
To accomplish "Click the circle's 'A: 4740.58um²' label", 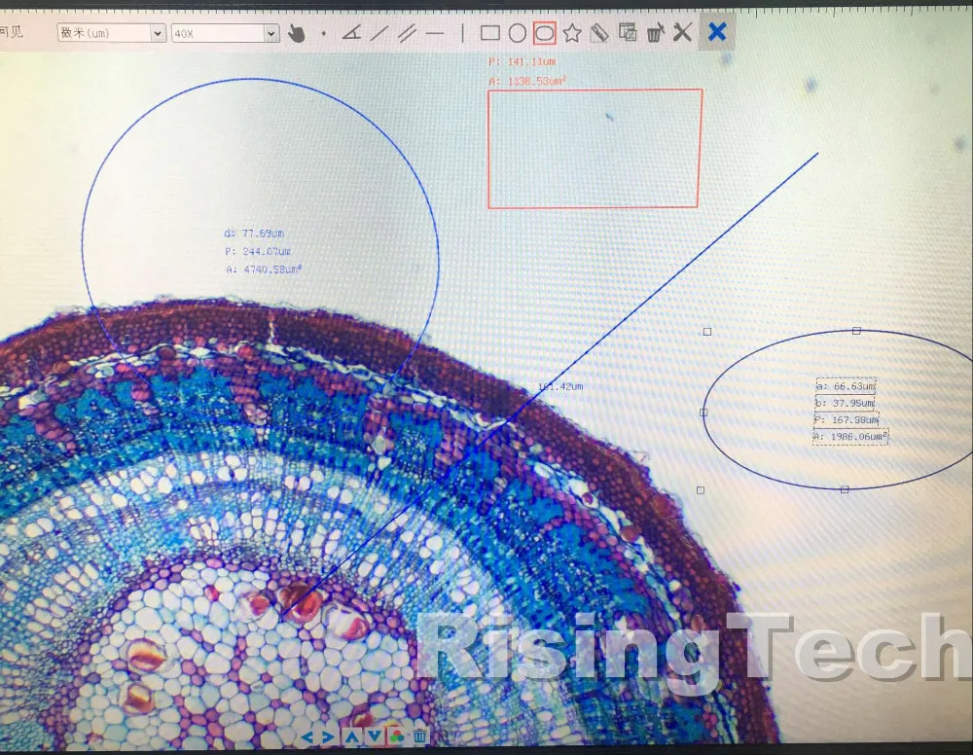I will (x=264, y=270).
